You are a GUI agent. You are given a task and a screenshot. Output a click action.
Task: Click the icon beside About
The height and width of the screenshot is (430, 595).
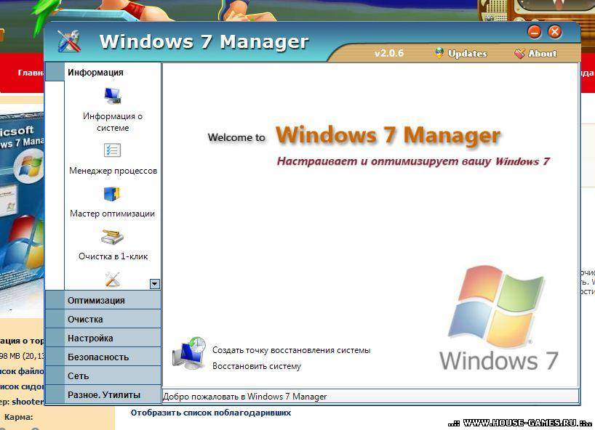coord(519,54)
